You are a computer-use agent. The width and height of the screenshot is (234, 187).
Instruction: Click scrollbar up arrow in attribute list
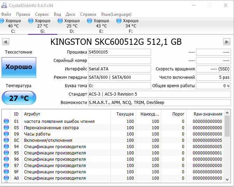pyautogui.click(x=227, y=113)
